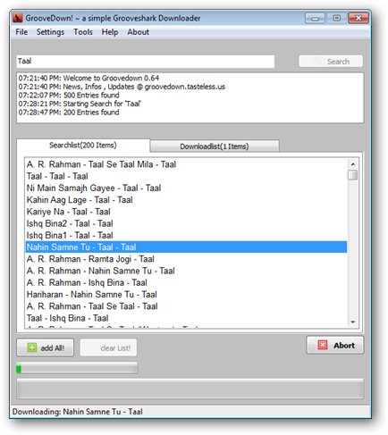Click the search list scroll down arrow
This screenshot has width=388, height=435.
coord(353,322)
